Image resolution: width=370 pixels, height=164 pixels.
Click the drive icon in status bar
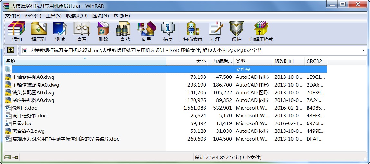[x=8, y=157]
